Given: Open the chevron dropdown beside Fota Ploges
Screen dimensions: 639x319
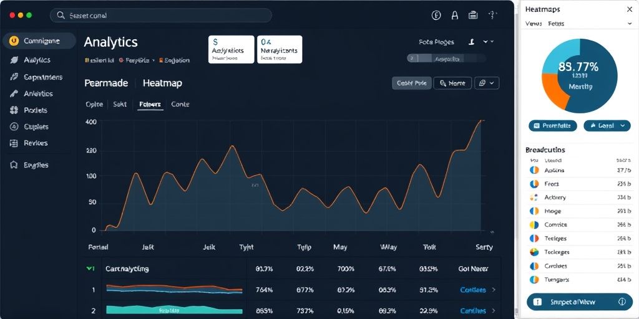Looking at the screenshot, I should click(x=492, y=42).
